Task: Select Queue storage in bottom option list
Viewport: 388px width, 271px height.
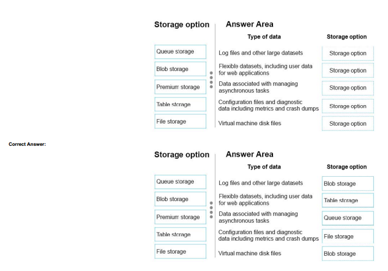Action: [180, 182]
